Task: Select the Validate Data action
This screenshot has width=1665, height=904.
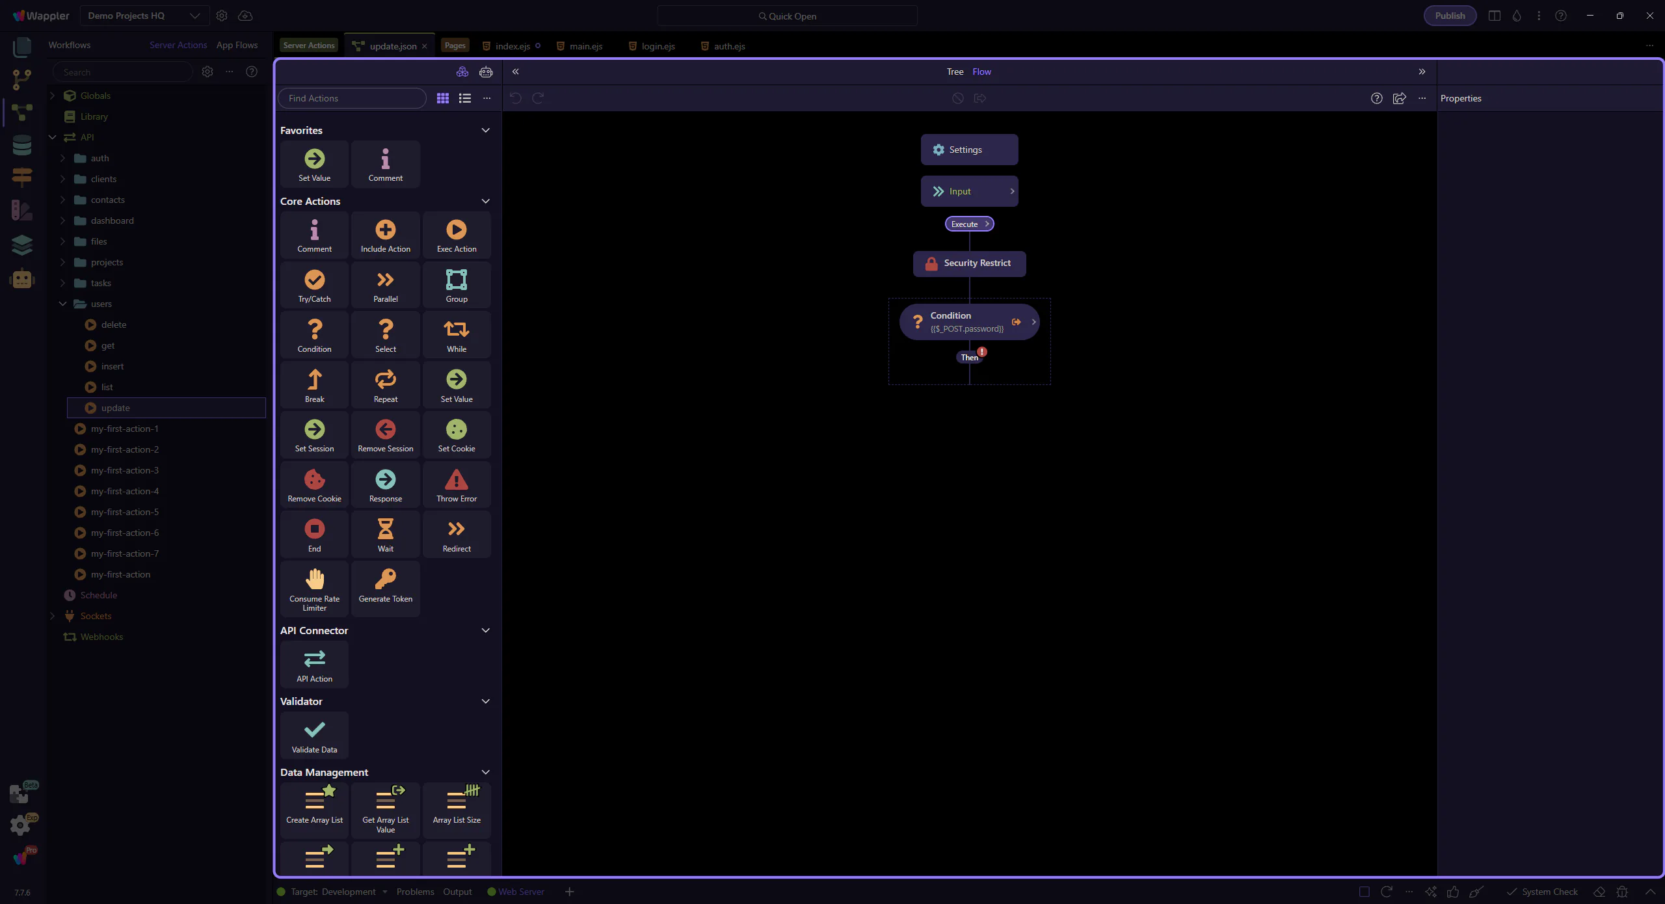Action: click(314, 735)
